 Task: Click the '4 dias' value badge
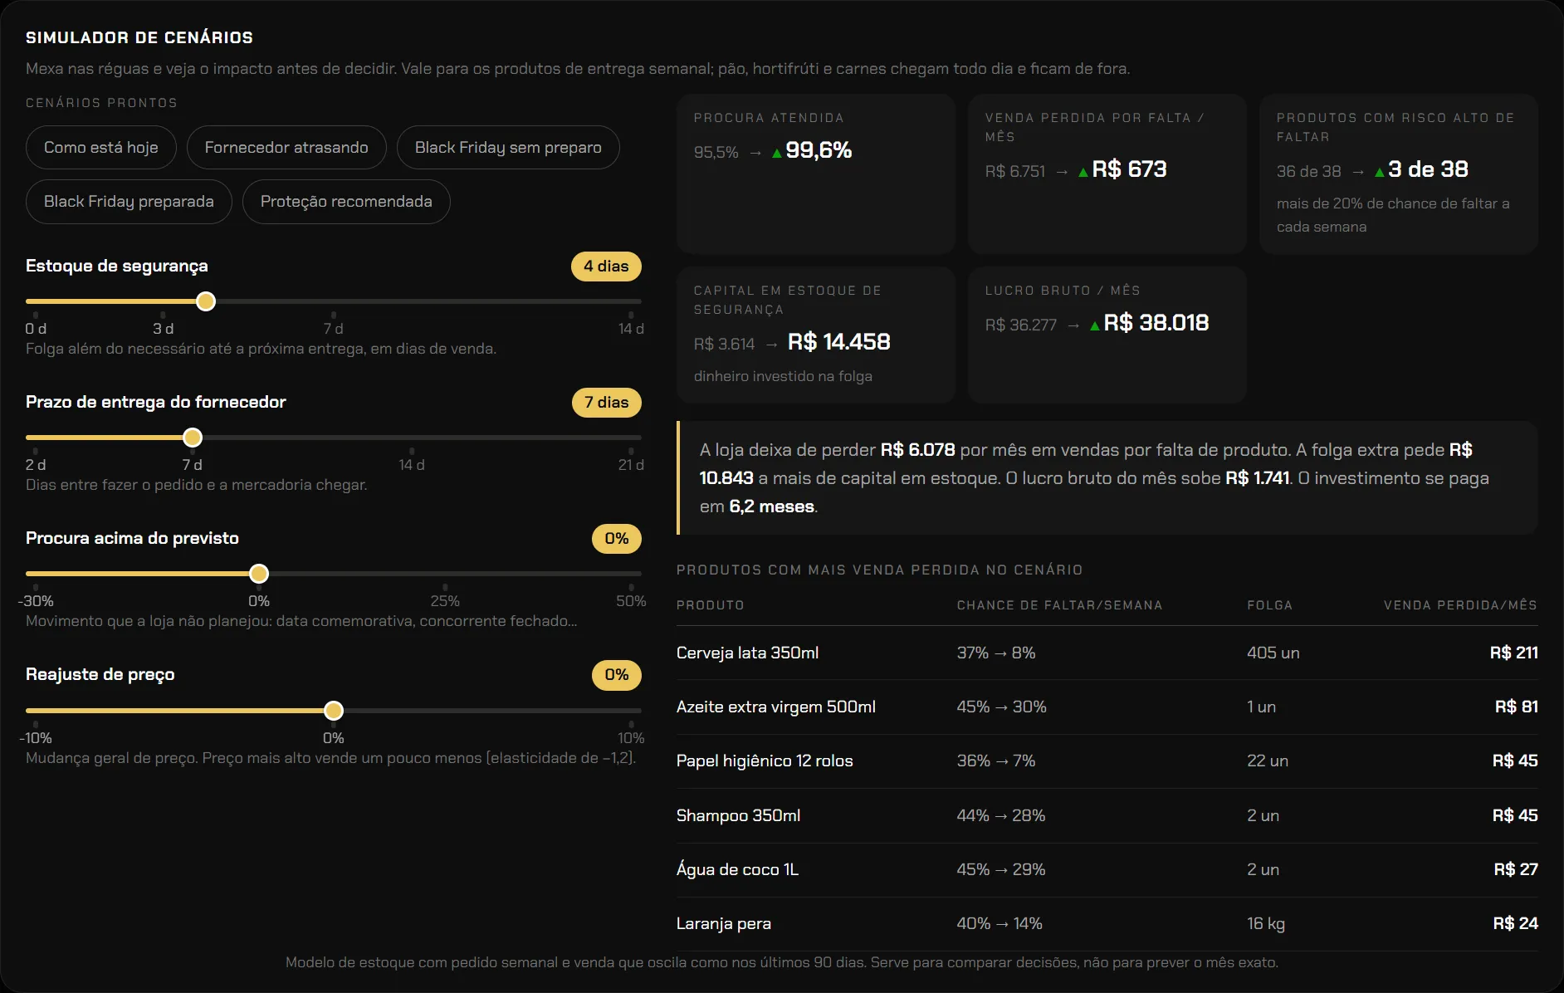click(606, 267)
